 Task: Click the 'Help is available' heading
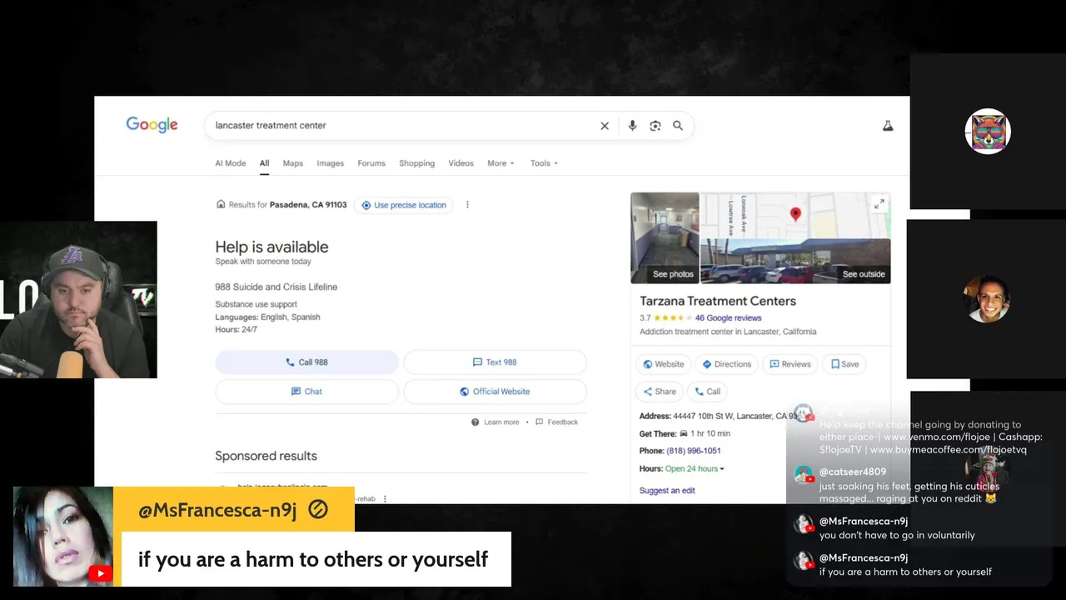pos(271,247)
